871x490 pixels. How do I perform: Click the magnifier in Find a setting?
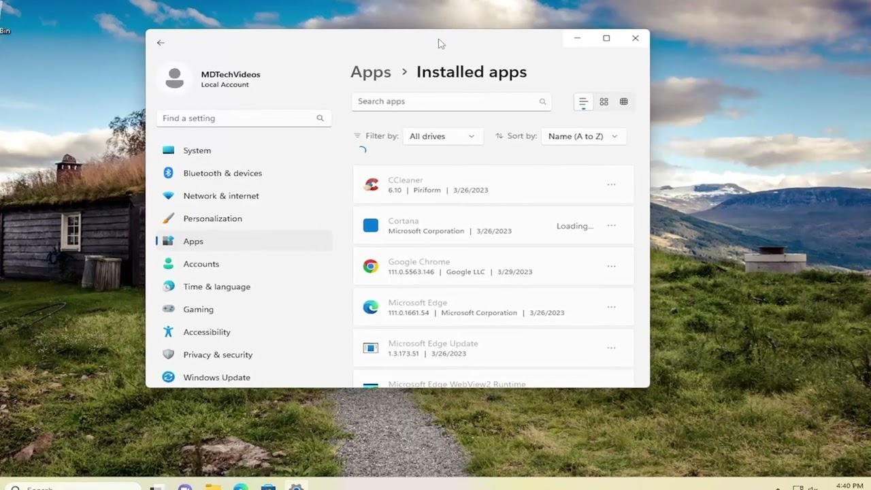coord(320,118)
